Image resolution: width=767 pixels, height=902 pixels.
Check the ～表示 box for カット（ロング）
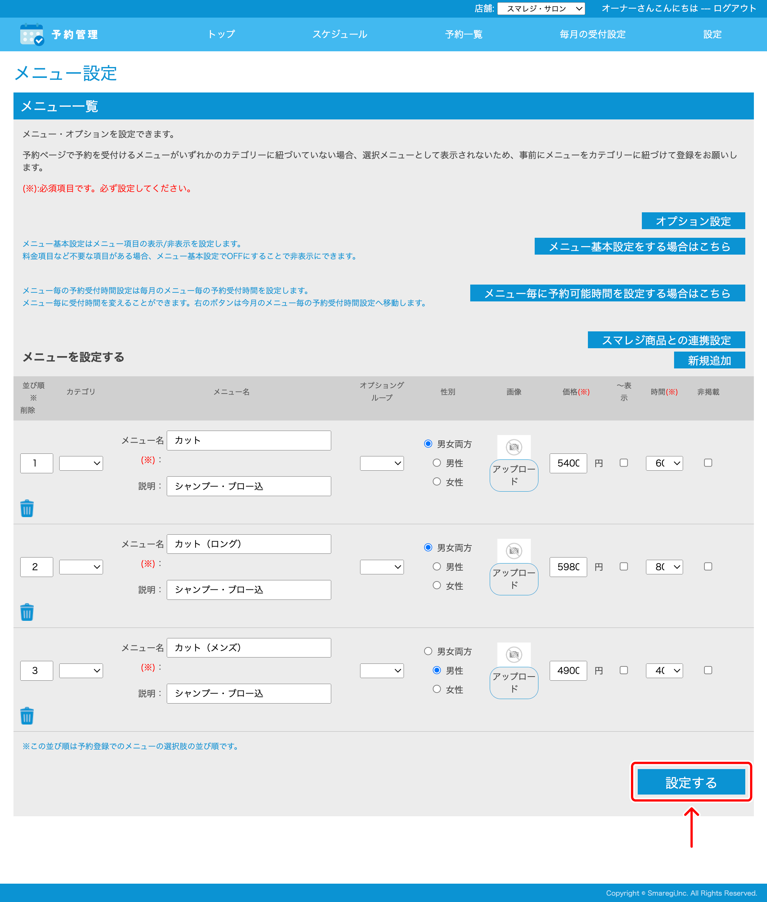[x=623, y=567]
